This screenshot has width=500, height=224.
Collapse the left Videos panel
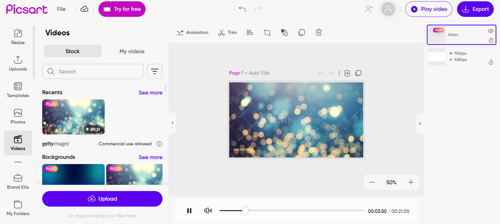(x=173, y=123)
